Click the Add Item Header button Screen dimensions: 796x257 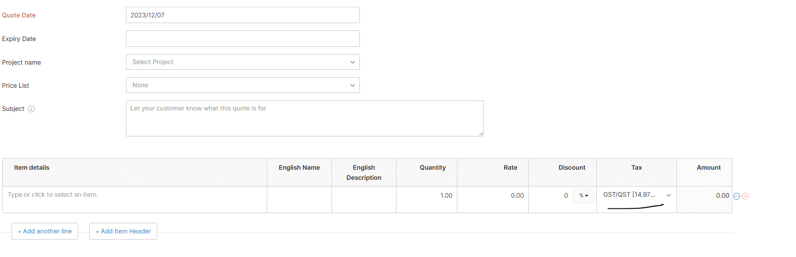pos(123,231)
